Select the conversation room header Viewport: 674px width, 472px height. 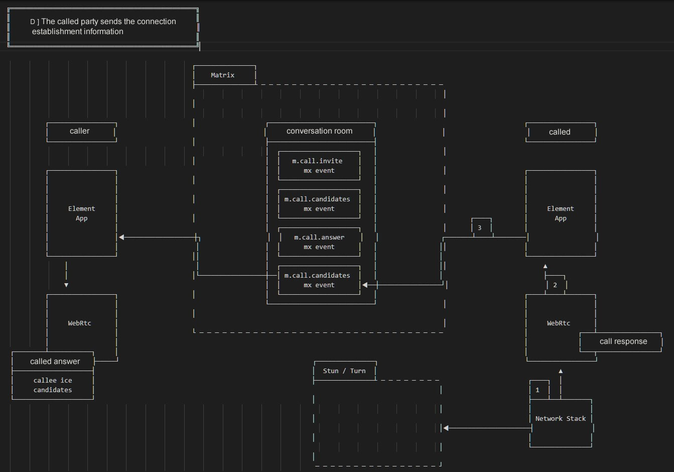click(320, 131)
